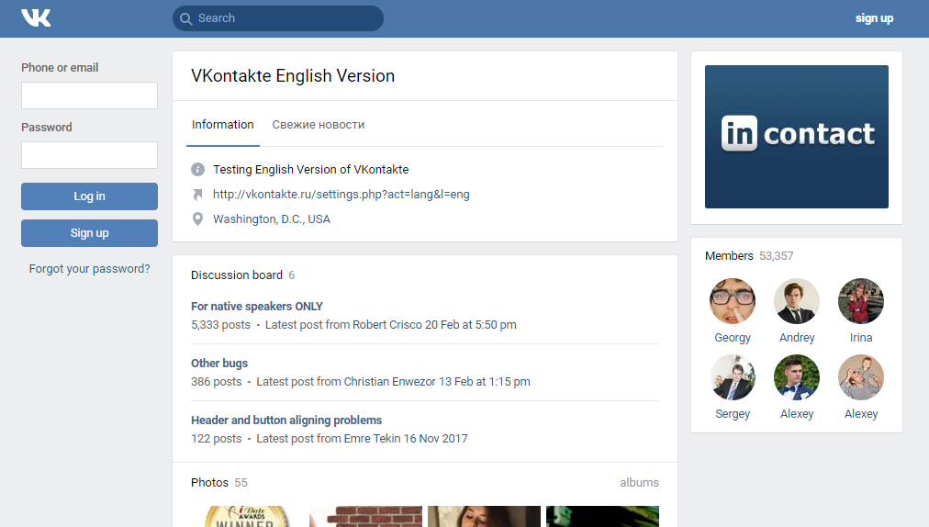Click the text Testing English Version of VKontakte
929x527 pixels.
coord(310,170)
